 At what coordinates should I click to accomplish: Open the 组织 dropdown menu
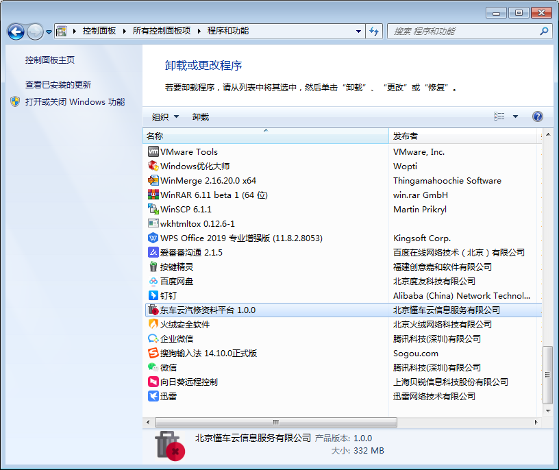tap(165, 116)
